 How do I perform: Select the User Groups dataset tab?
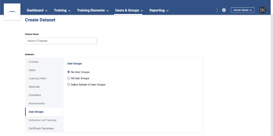pos(44,112)
